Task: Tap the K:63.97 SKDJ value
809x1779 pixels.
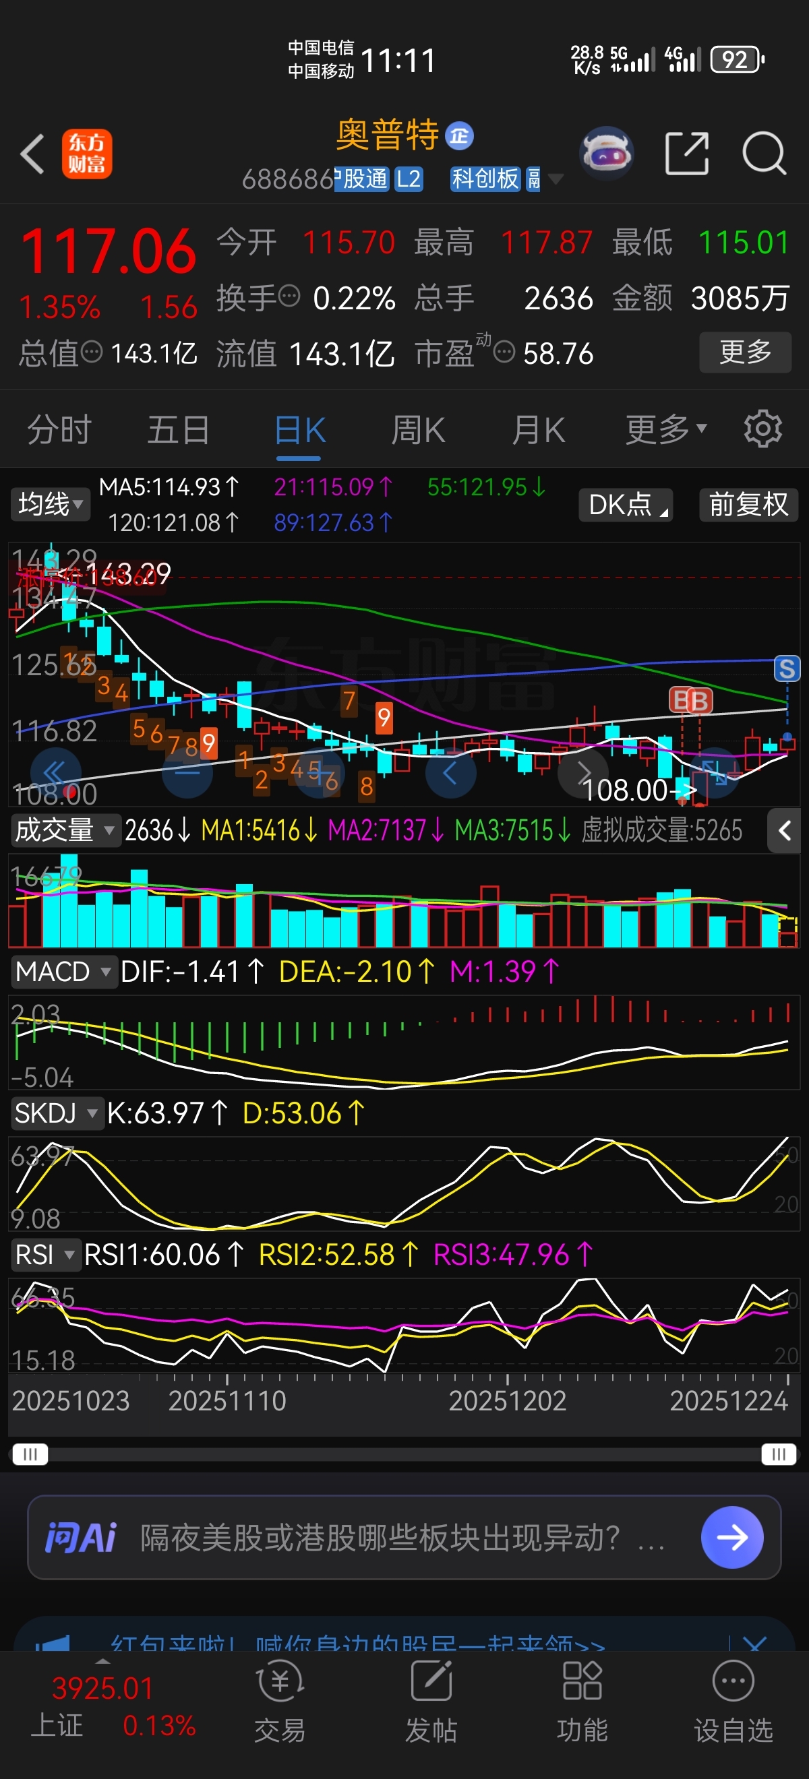Action: [166, 1113]
